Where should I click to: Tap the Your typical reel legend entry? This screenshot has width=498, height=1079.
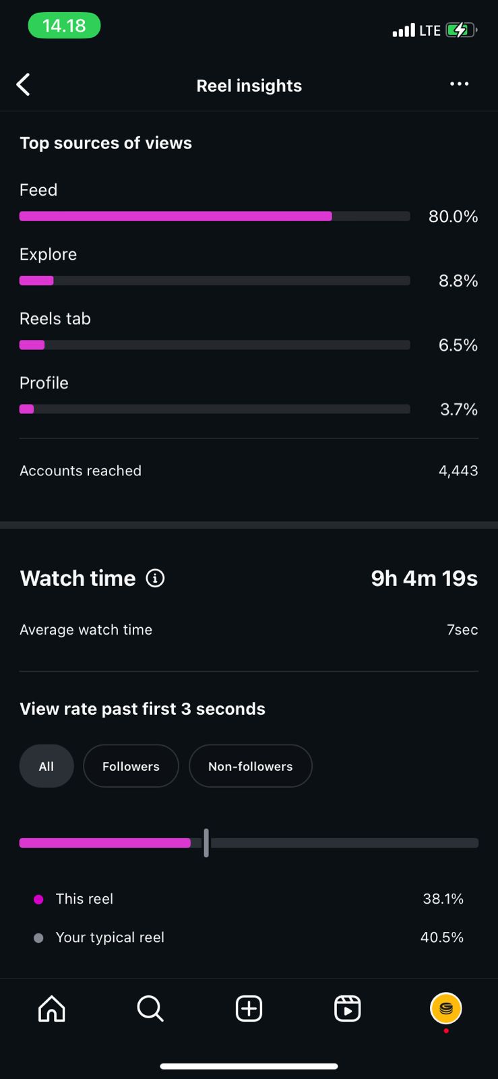(x=110, y=937)
